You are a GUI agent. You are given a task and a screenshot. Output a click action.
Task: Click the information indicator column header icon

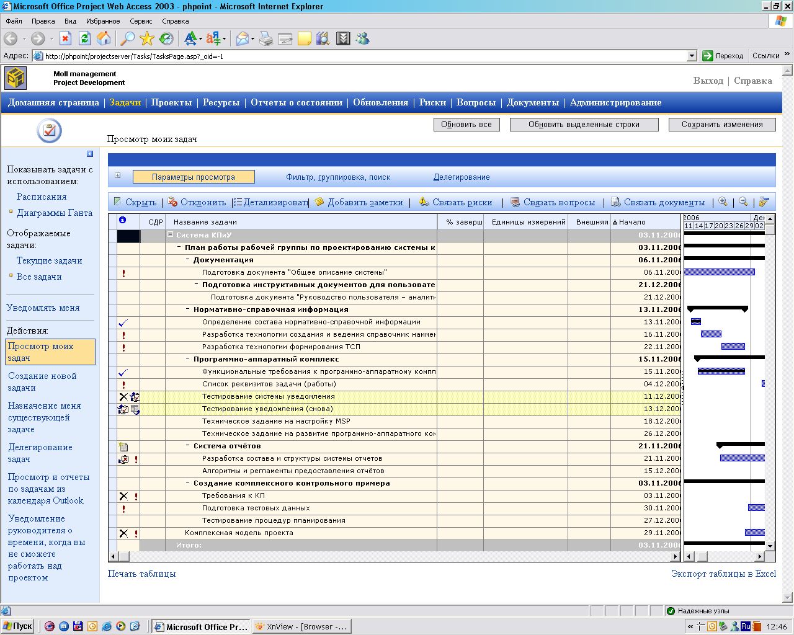tap(122, 221)
